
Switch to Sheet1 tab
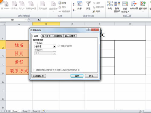[x=16, y=111]
